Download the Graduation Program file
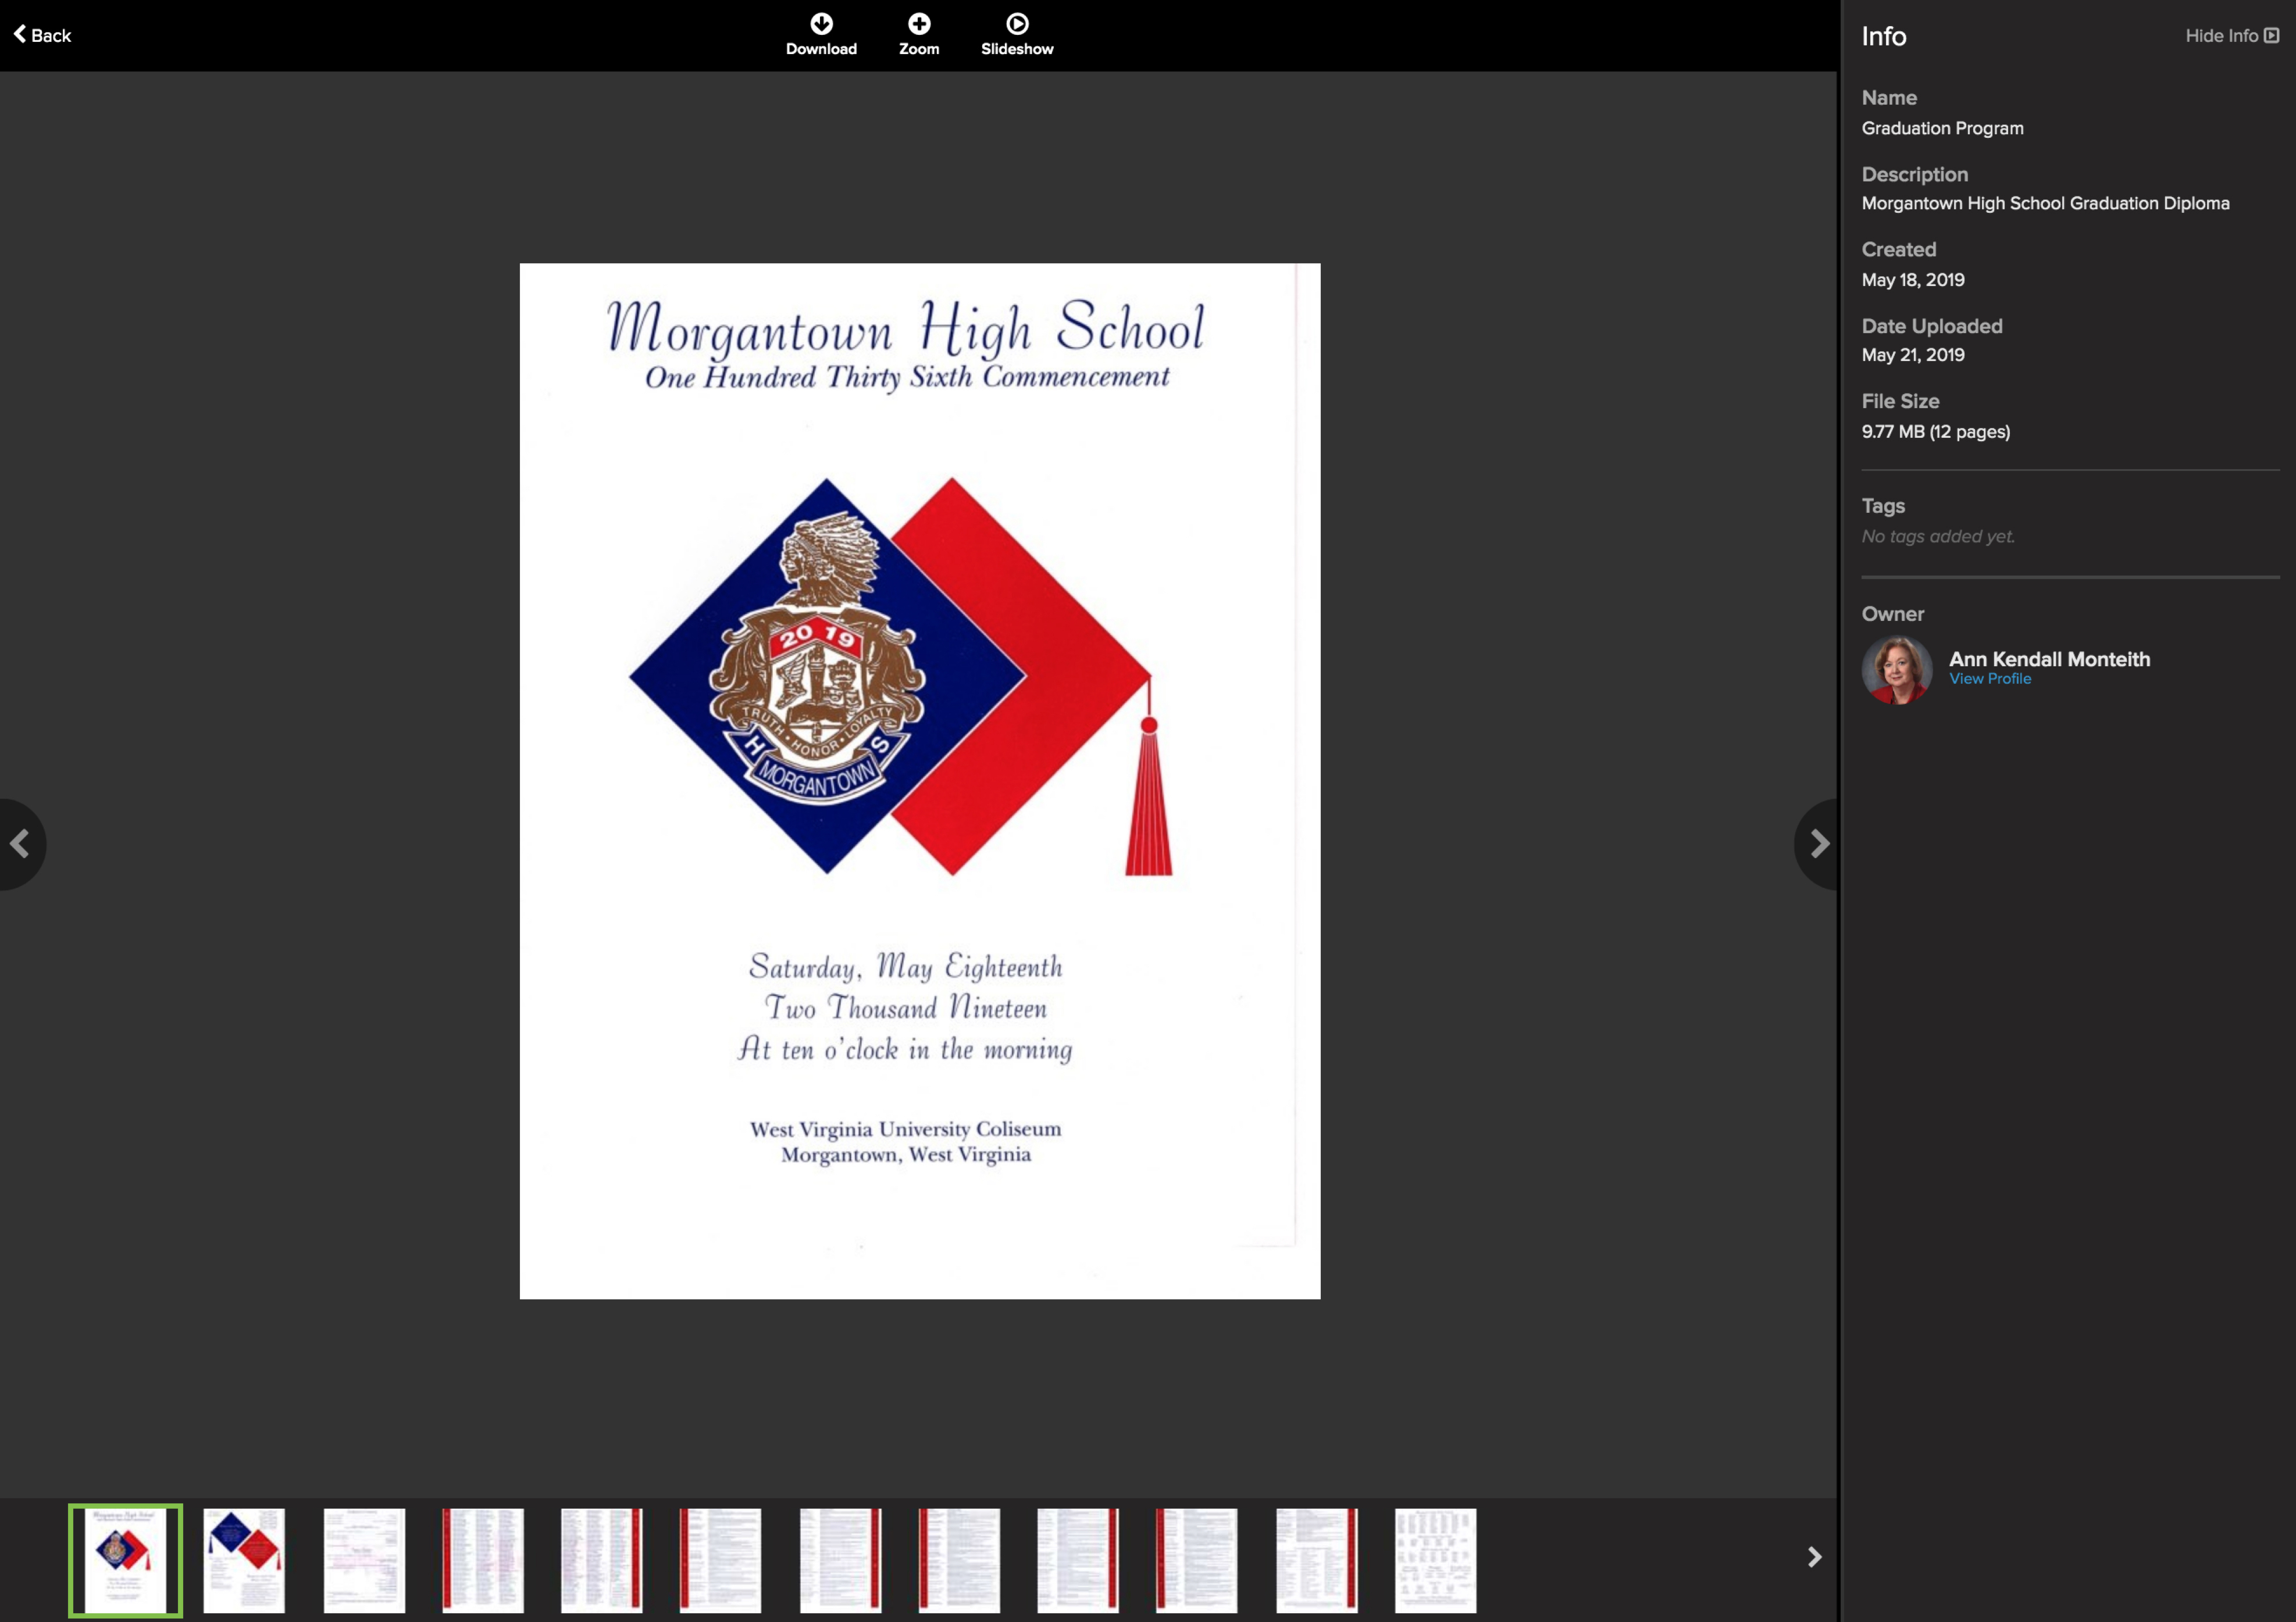This screenshot has height=1622, width=2296. click(x=821, y=34)
